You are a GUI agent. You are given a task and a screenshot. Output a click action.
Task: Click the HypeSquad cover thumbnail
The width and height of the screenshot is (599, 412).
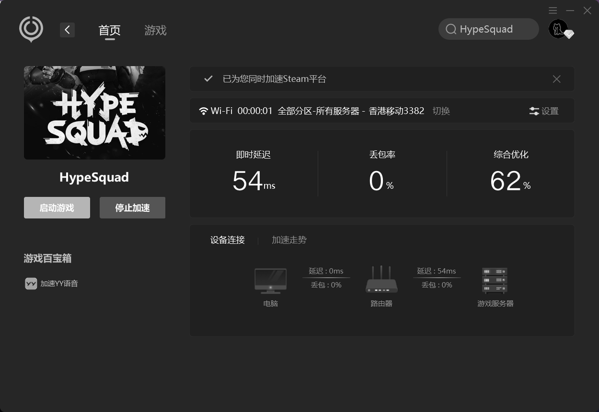click(94, 113)
